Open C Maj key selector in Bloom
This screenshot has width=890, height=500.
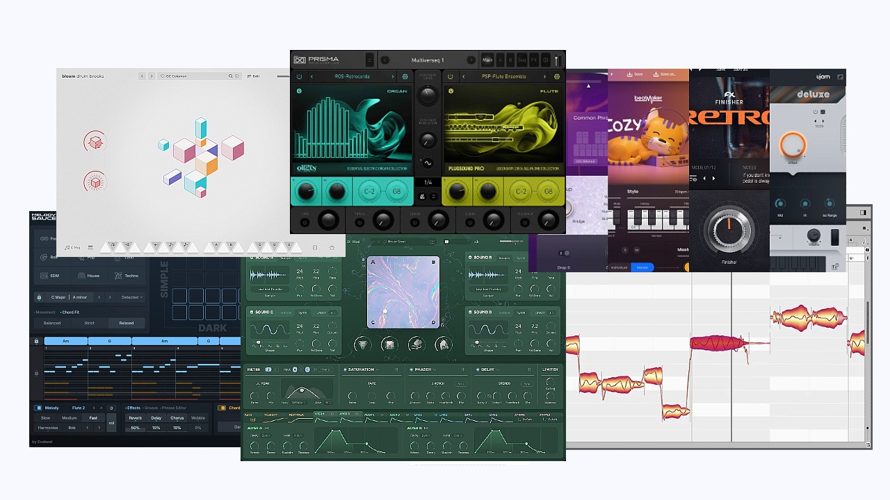coord(72,247)
